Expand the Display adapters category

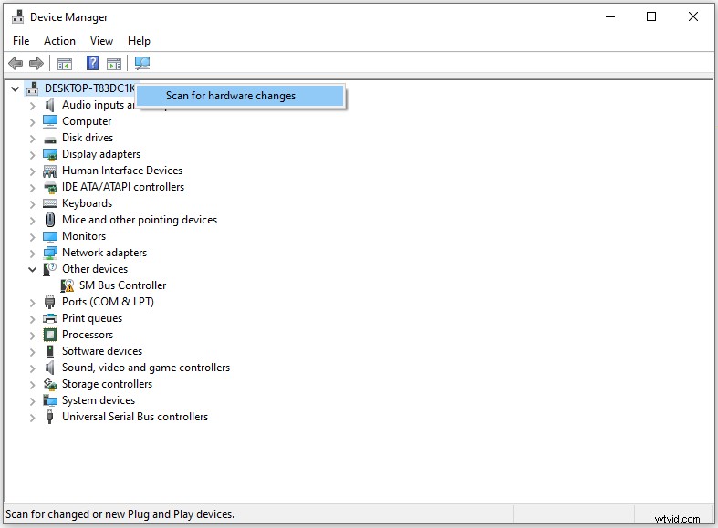32,155
